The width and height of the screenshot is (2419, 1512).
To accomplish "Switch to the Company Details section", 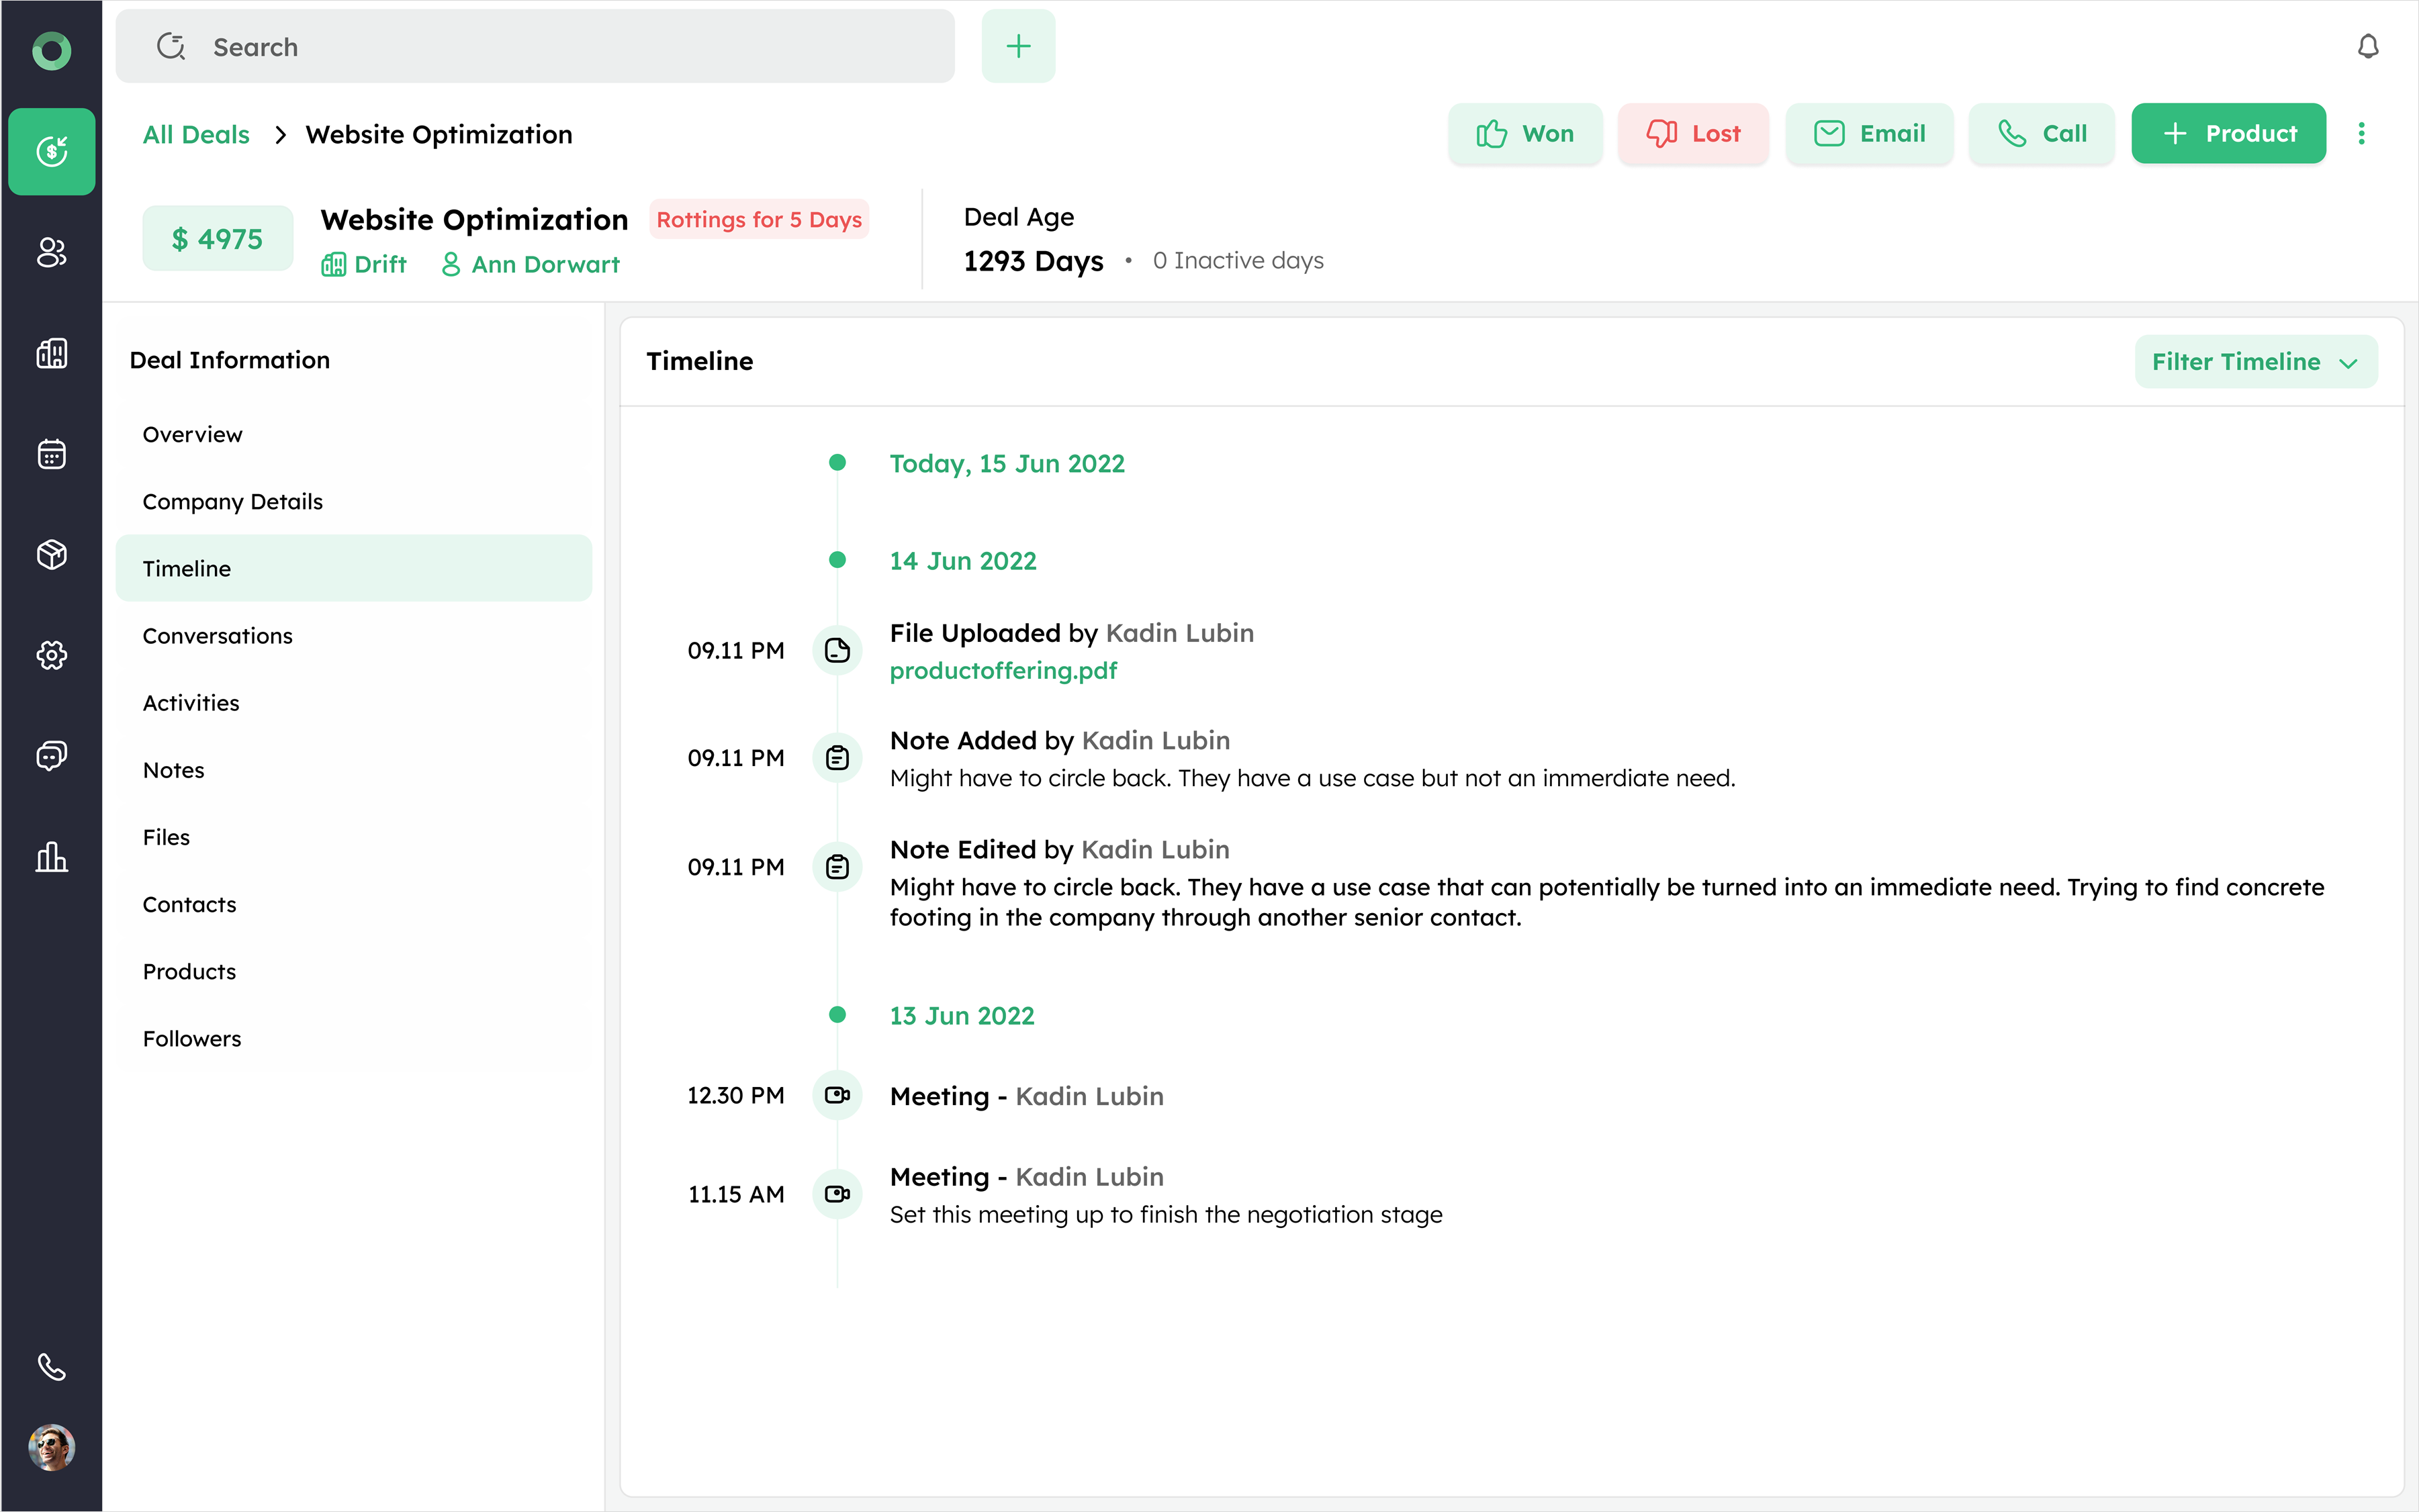I will click(232, 502).
